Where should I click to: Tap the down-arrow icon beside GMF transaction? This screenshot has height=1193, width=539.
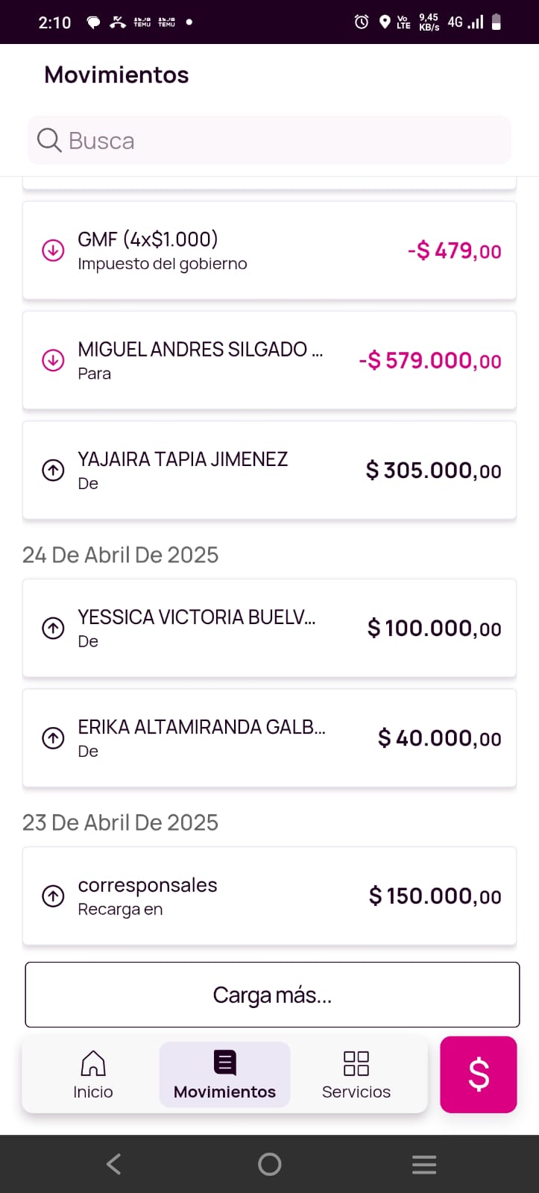point(53,251)
